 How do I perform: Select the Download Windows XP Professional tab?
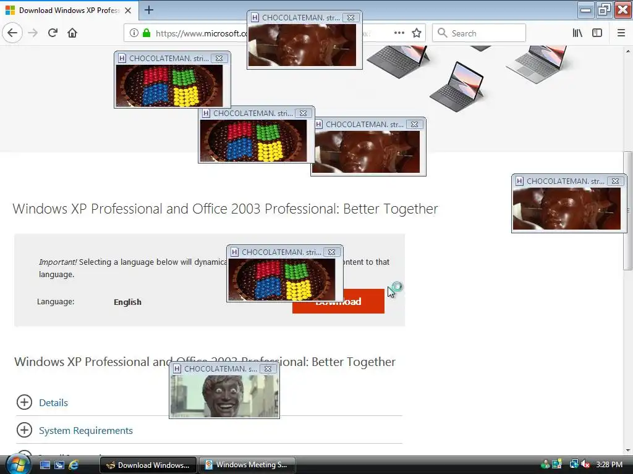pyautogui.click(x=69, y=10)
